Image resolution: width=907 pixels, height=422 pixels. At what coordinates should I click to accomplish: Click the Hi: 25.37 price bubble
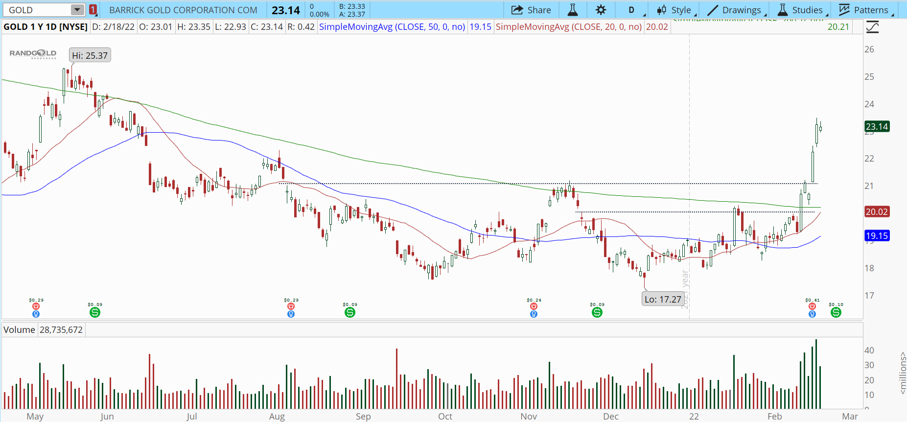click(90, 55)
